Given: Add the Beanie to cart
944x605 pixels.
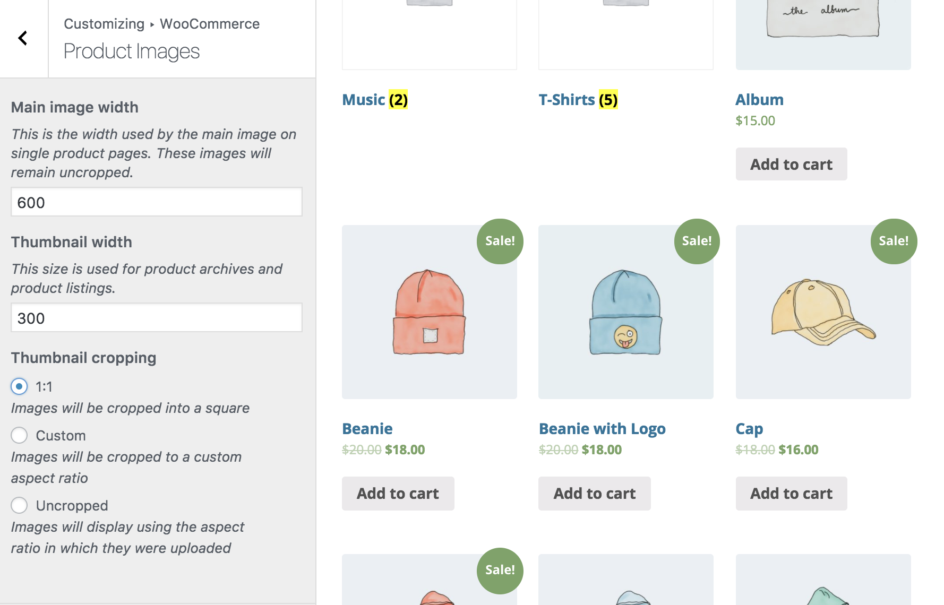Looking at the screenshot, I should pos(398,494).
